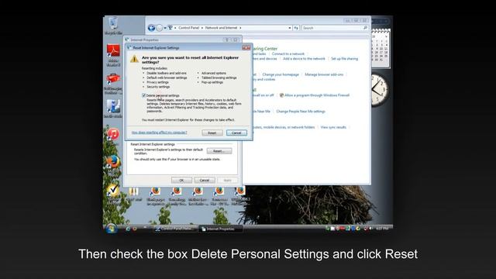
Task: Open the View sync results link
Action: [333, 127]
